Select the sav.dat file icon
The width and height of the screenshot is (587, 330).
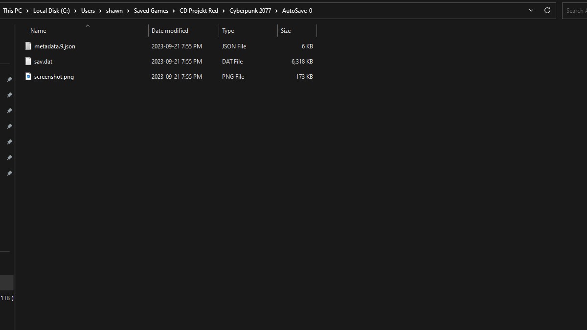click(x=28, y=61)
